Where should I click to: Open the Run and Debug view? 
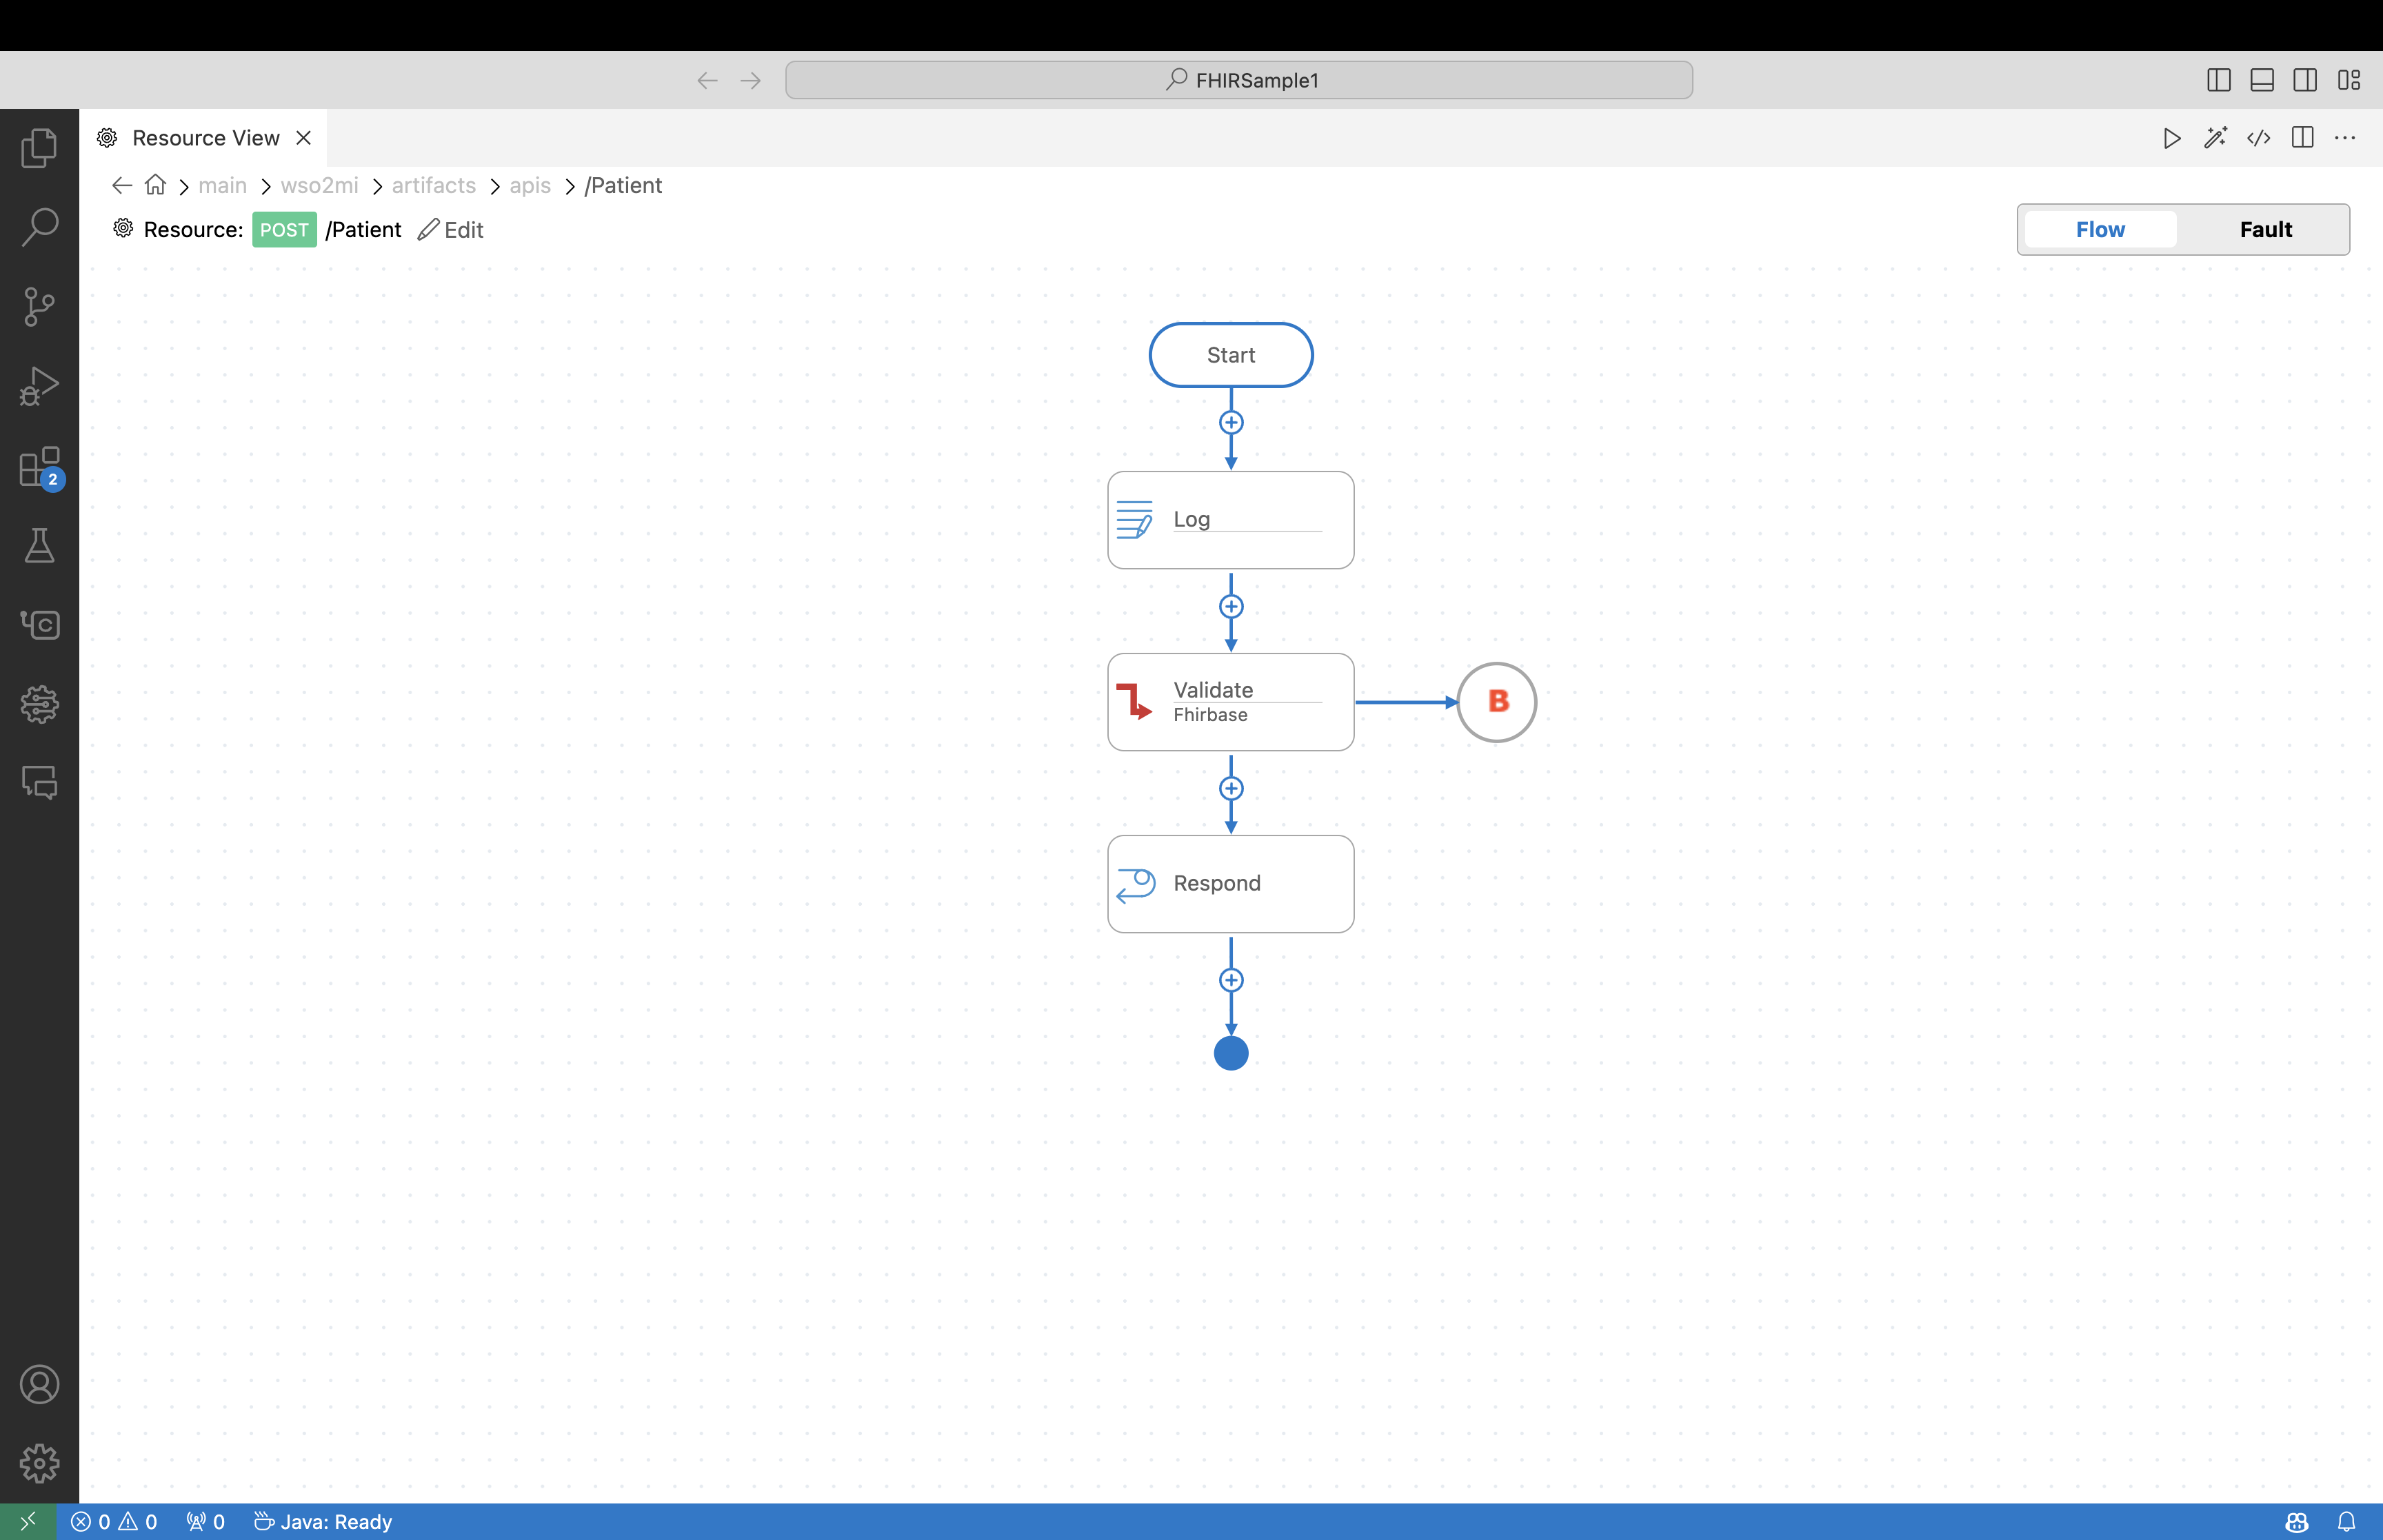(39, 386)
